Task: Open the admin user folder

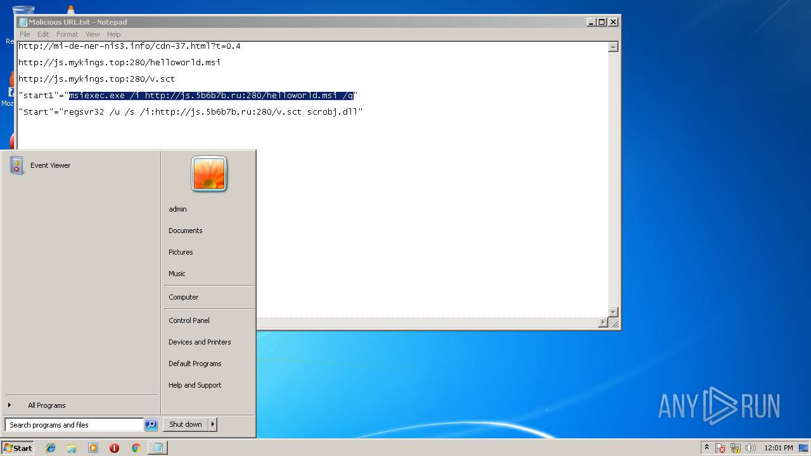Action: point(177,209)
